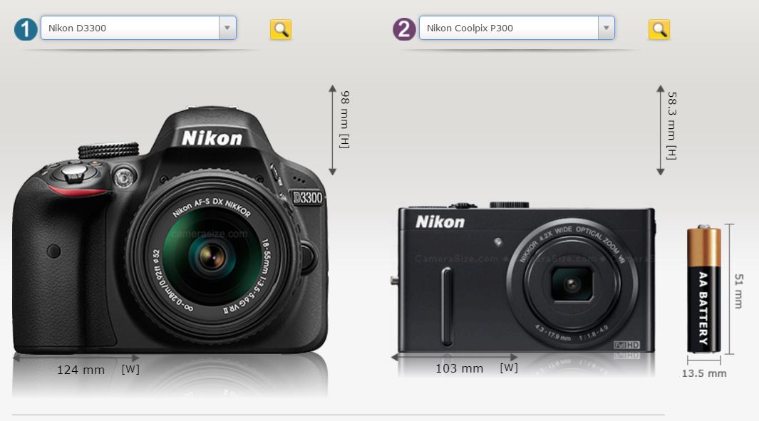
Task: Click the search magnifier beside Nikon D3300
Action: click(x=281, y=29)
